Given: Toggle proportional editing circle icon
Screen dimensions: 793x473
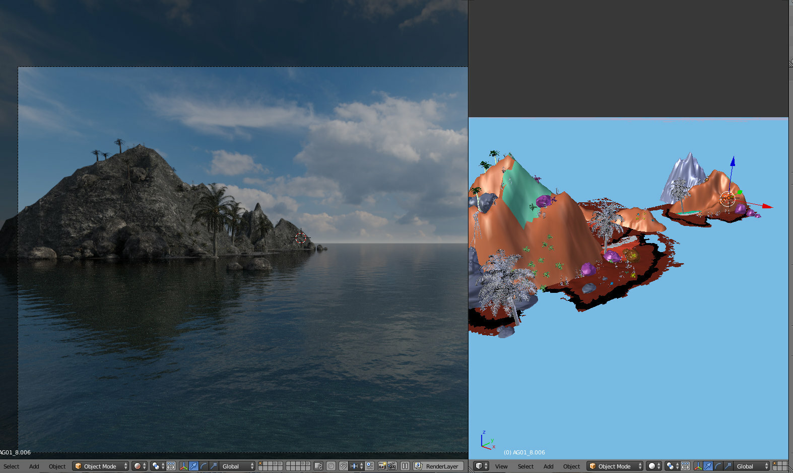Looking at the screenshot, I should [331, 466].
